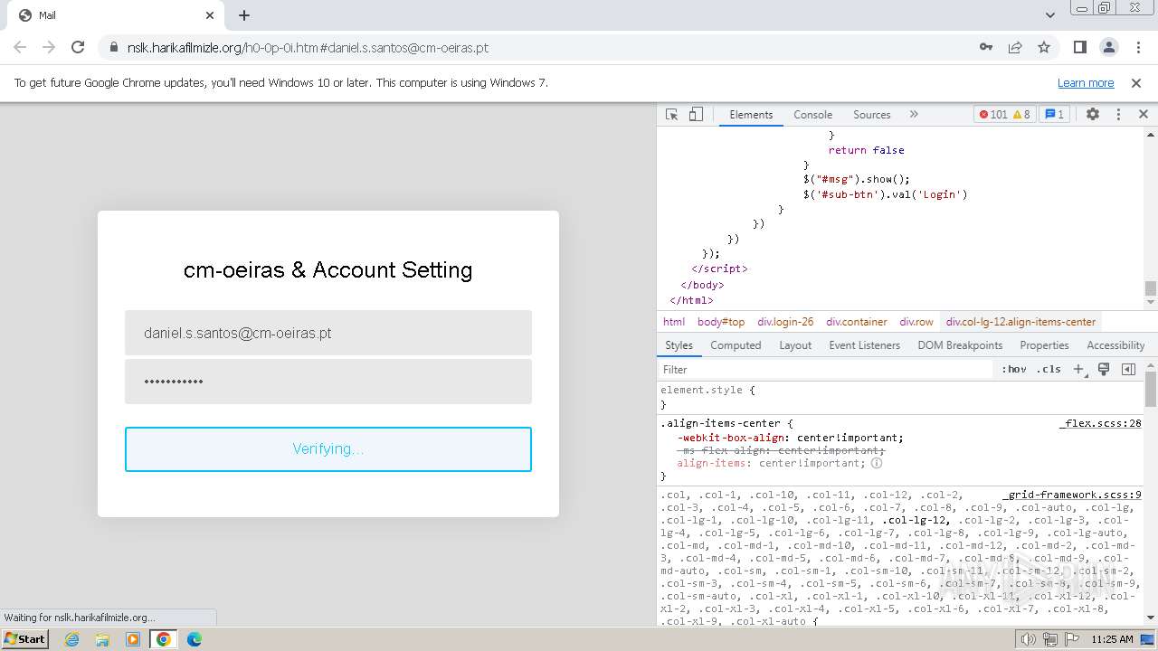Viewport: 1158px width, 651px height.
Task: Click the info icon beside align-items
Action: [877, 463]
